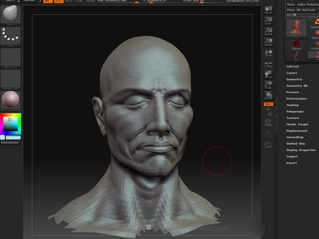Switch to Scale mode in the top shelf
The width and height of the screenshot is (319, 239).
[x=79, y=1]
